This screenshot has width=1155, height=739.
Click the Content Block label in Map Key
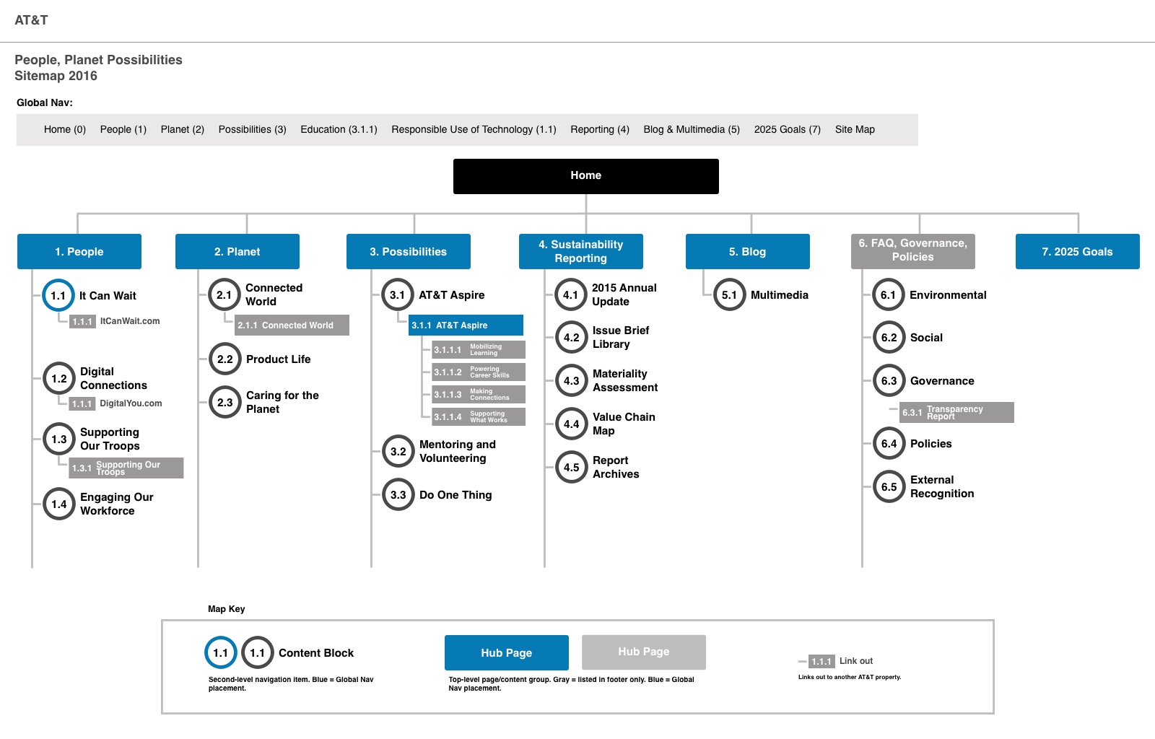(316, 653)
